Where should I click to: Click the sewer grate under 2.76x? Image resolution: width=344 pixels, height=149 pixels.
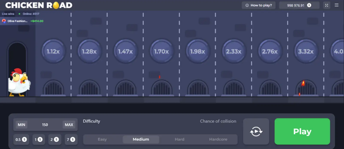(270, 88)
